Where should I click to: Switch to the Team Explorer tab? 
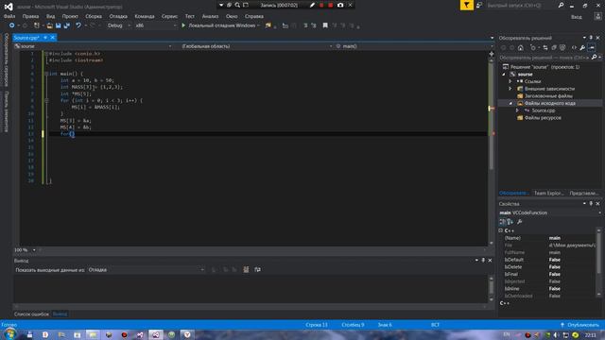[548, 193]
